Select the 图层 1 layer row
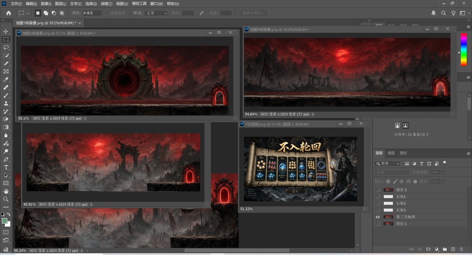The height and width of the screenshot is (255, 472). pyautogui.click(x=420, y=224)
